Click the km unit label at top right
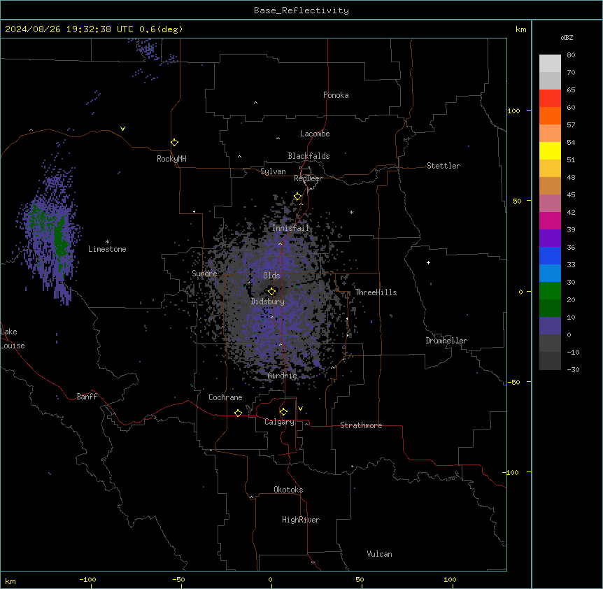The width and height of the screenshot is (603, 589). pos(520,29)
